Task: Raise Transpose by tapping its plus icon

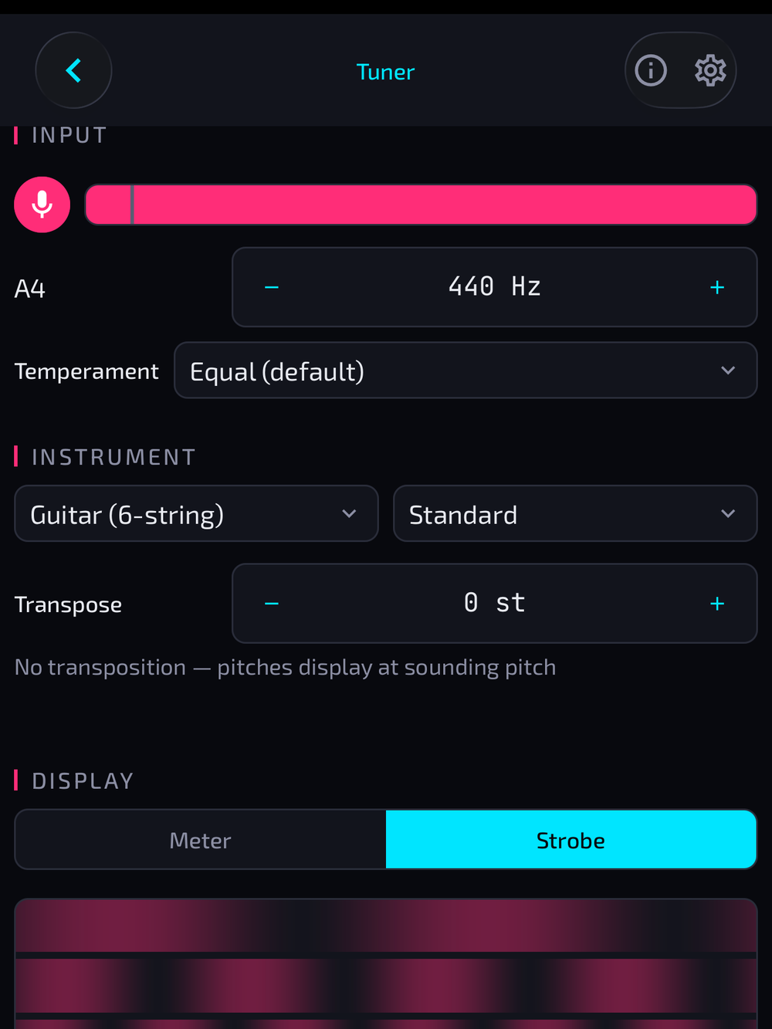Action: 716,604
